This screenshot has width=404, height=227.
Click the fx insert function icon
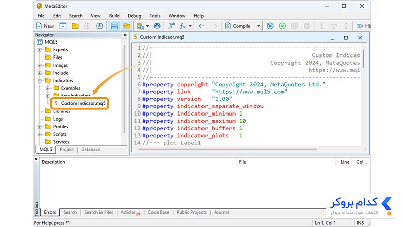183,26
